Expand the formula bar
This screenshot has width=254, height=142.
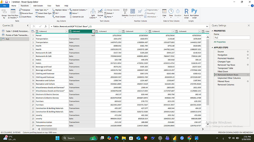[208, 26]
